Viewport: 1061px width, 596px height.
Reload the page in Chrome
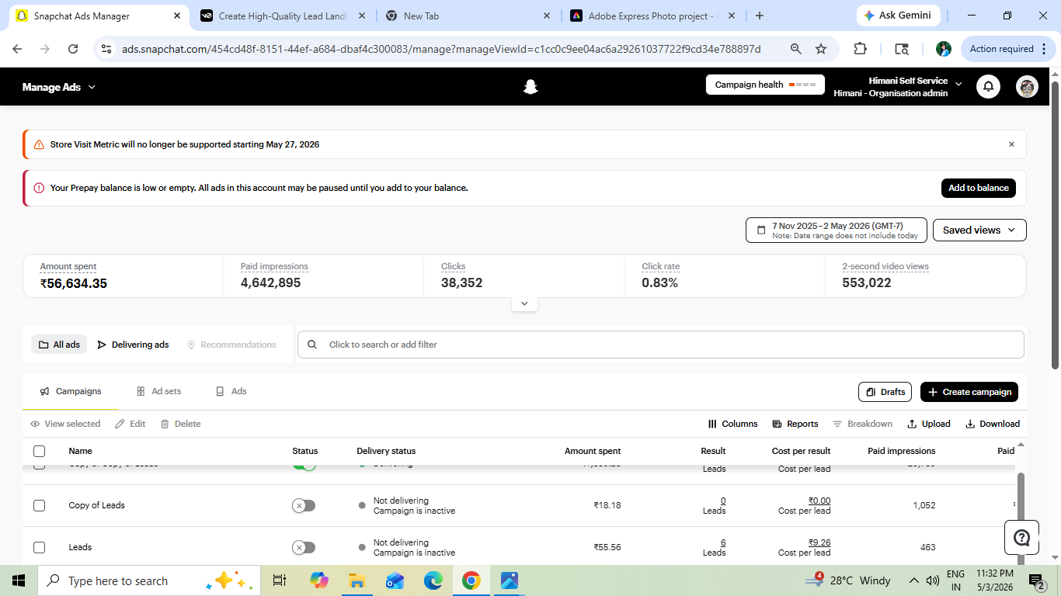point(73,49)
